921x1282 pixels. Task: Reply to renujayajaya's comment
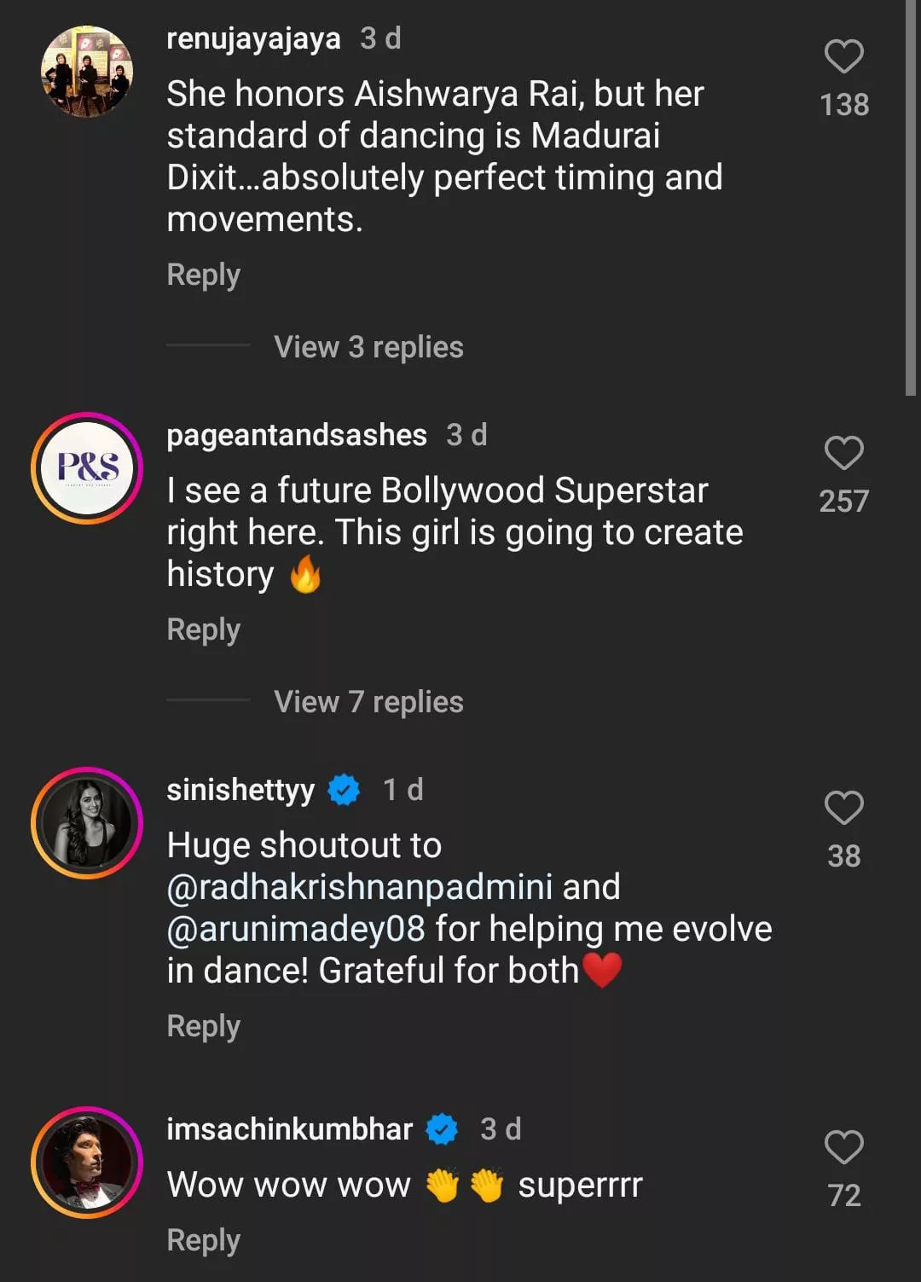tap(203, 275)
